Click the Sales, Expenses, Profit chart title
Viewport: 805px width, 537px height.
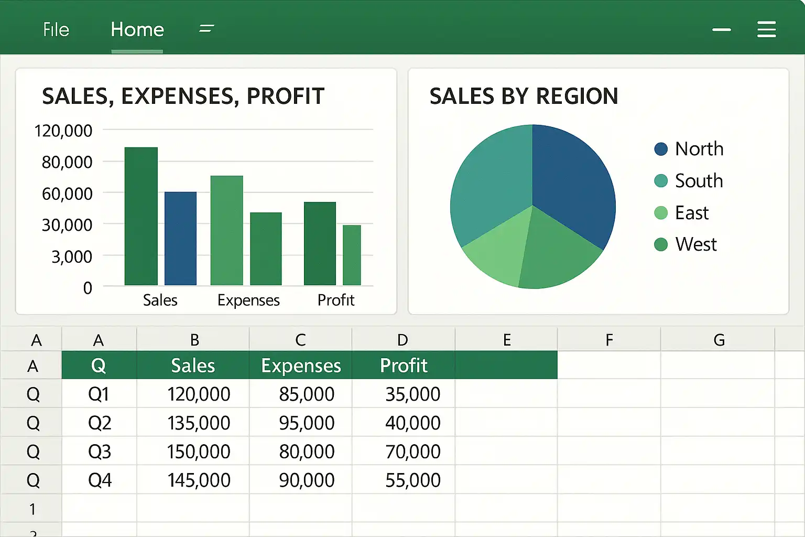click(x=183, y=96)
